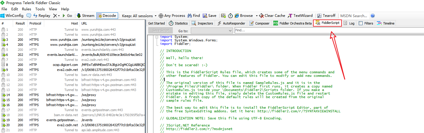Open the Remove sessions dropdown arrow
Screen dimensions: 424x133
(59, 16)
